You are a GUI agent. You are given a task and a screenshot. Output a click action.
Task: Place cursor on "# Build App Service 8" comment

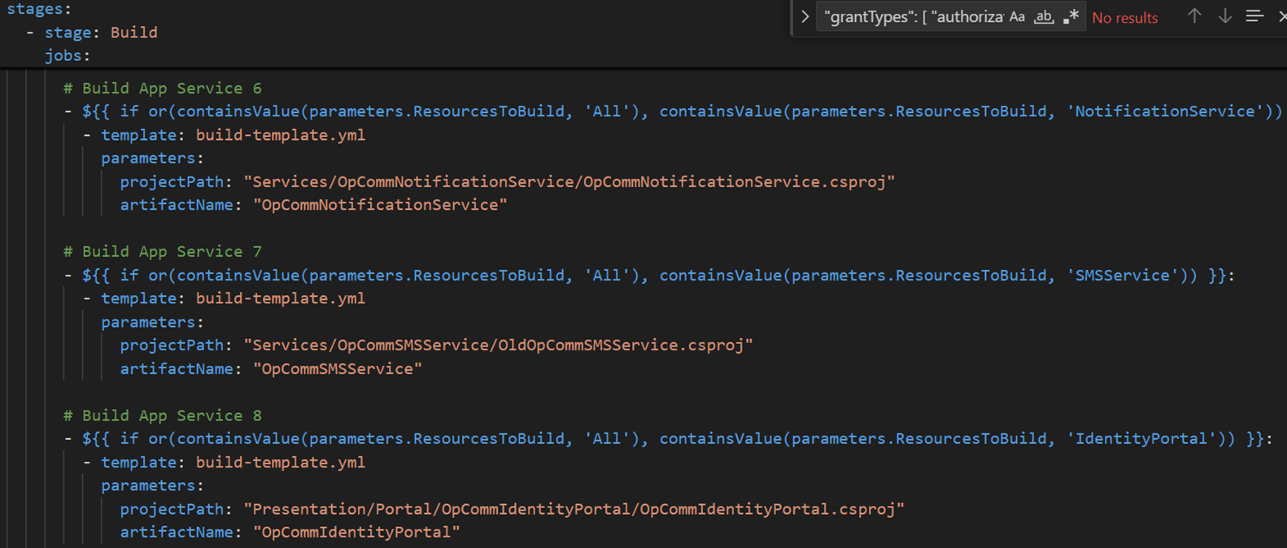pyautogui.click(x=163, y=415)
